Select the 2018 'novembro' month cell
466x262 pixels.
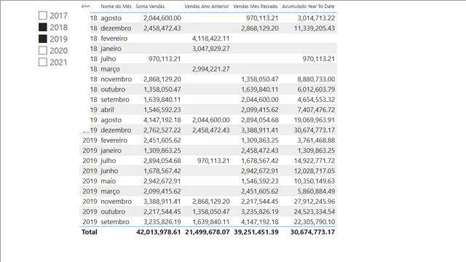(116, 79)
